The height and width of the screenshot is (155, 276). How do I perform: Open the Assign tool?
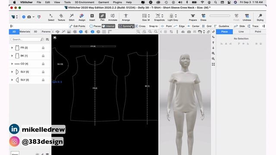pyautogui.click(x=82, y=17)
